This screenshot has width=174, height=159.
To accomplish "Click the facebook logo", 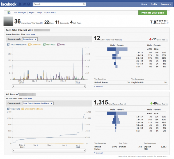I will coord(8,4).
